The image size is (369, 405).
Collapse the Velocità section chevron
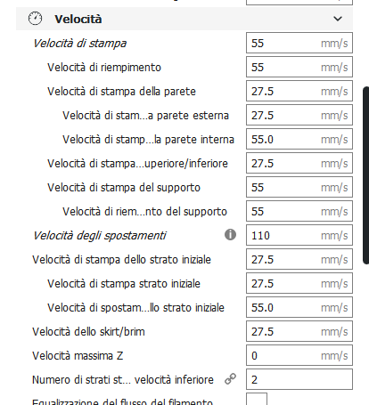[338, 19]
